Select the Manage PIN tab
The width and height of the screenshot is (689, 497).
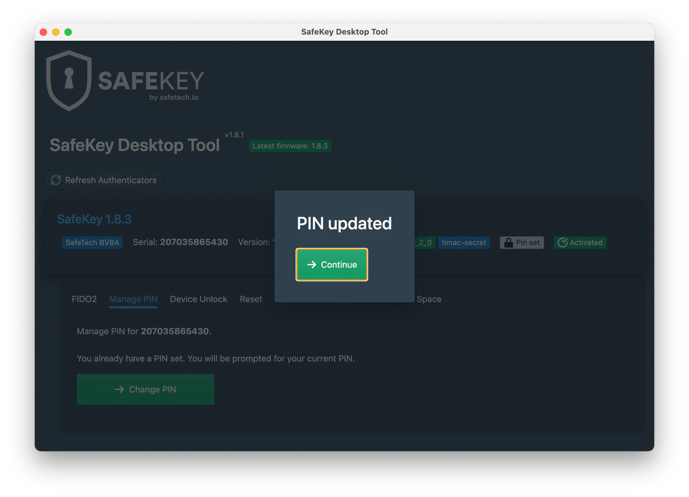[133, 299]
